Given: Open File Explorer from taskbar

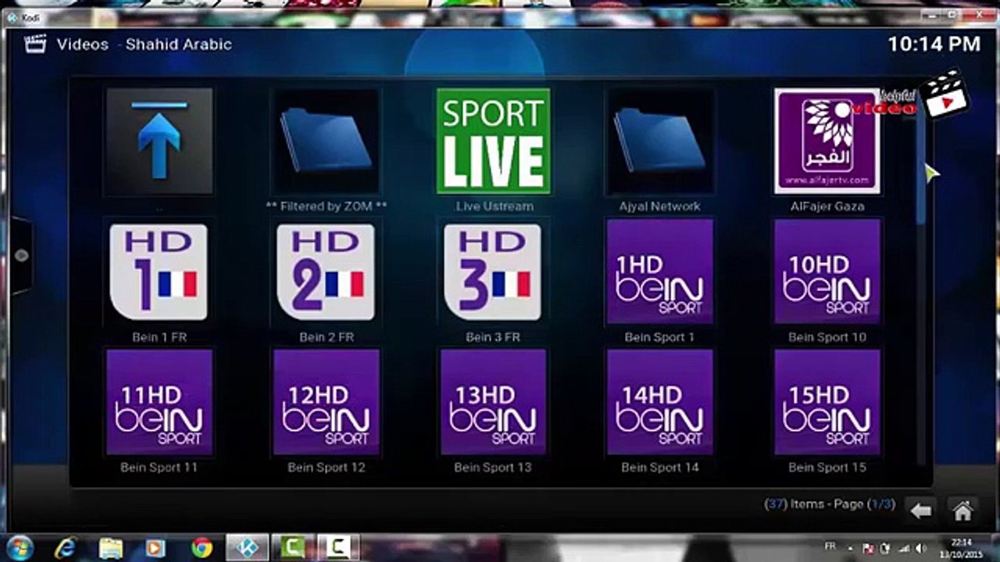Looking at the screenshot, I should tap(111, 548).
